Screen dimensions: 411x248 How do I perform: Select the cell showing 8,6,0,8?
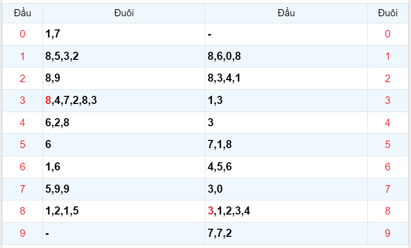224,56
